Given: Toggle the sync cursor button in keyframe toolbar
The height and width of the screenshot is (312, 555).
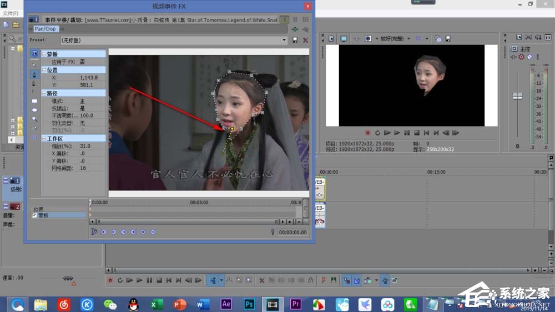Looking at the screenshot, I should 94,232.
